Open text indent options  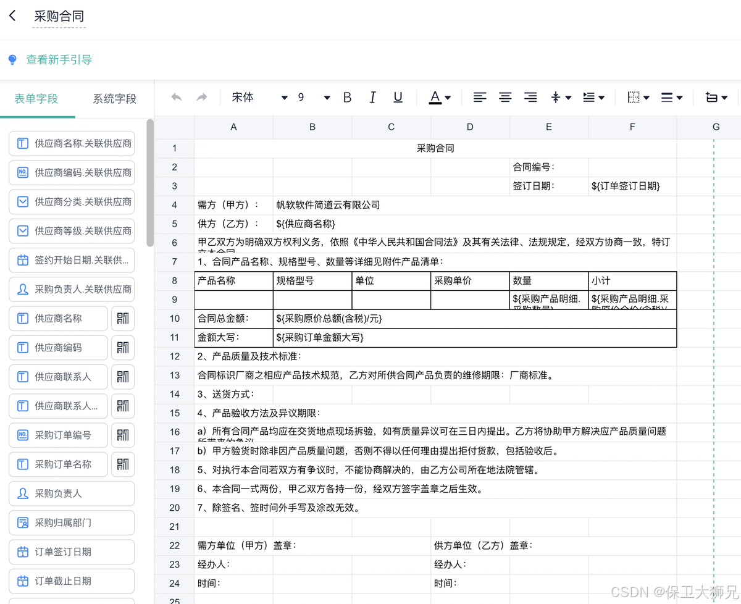[589, 98]
